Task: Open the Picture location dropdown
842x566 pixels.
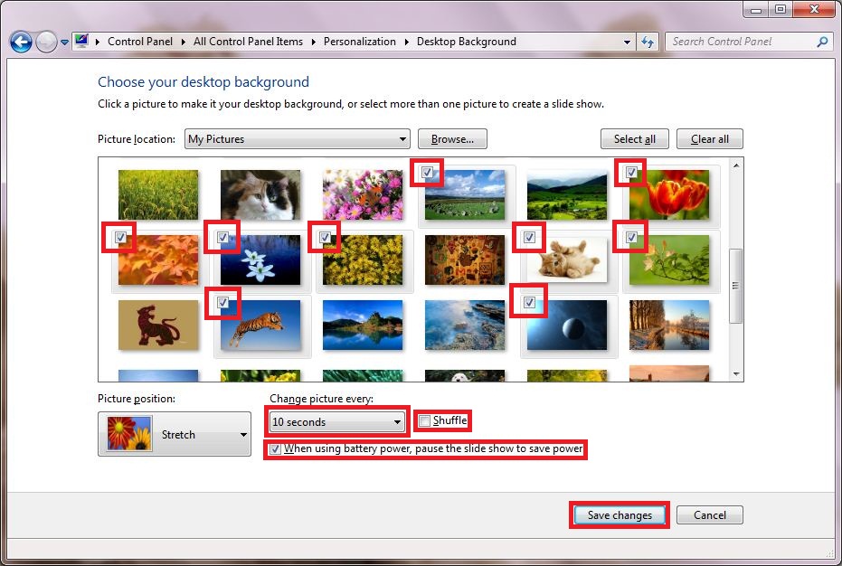Action: pos(297,139)
